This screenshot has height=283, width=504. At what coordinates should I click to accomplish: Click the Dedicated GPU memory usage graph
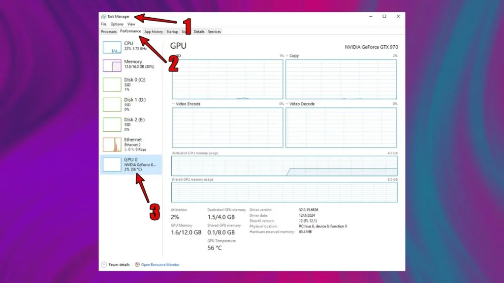coord(284,166)
